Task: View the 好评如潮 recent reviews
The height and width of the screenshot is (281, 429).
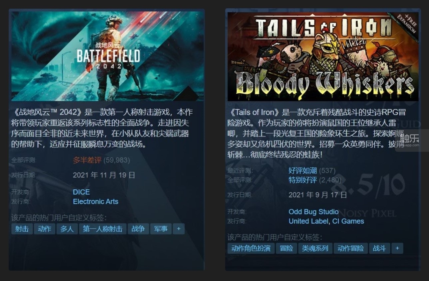Action: coord(302,171)
